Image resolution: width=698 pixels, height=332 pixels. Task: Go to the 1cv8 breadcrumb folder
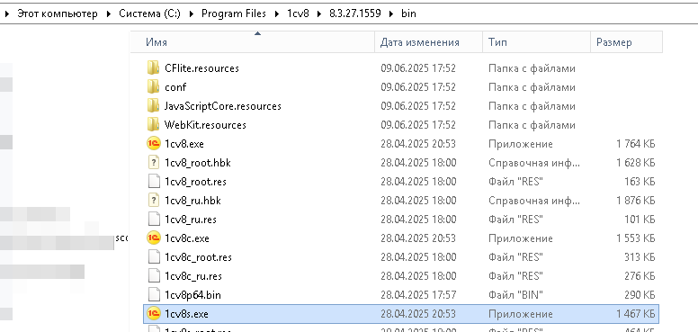click(x=298, y=13)
